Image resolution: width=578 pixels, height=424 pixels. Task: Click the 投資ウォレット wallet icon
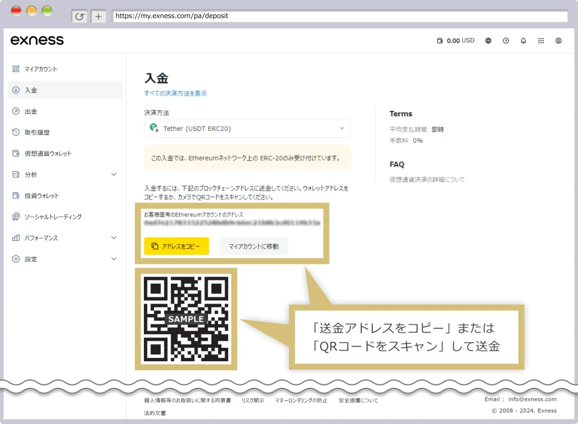tap(16, 196)
